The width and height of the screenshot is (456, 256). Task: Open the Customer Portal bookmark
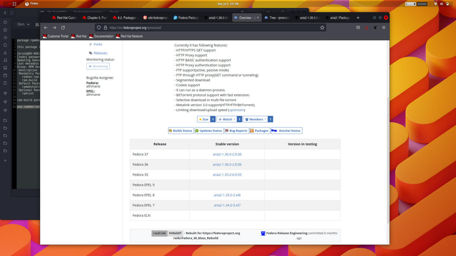[56, 36]
